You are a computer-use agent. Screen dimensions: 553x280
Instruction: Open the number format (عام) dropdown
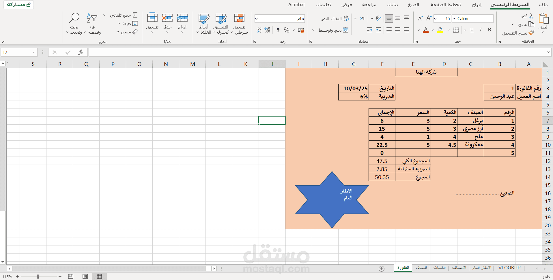point(257,19)
